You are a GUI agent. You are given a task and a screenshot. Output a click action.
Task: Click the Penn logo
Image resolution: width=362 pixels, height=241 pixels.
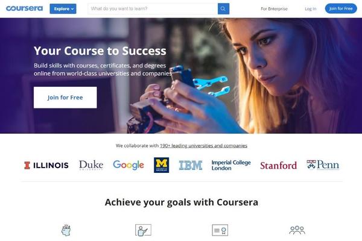[323, 165]
